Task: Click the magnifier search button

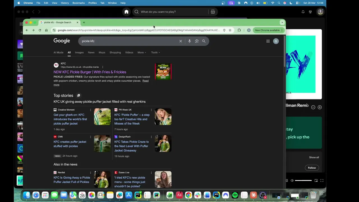Action: pos(204,41)
